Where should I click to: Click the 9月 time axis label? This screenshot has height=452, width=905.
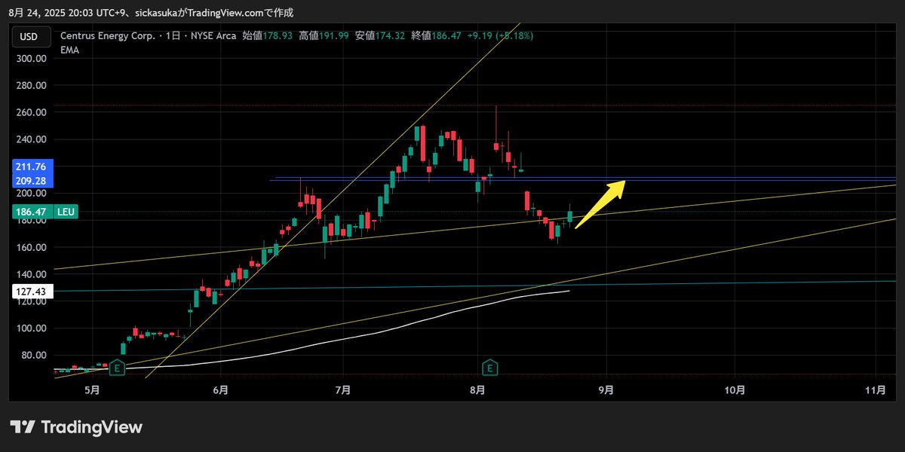coord(606,390)
